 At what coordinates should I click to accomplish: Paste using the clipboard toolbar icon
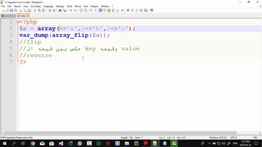pos(44,11)
